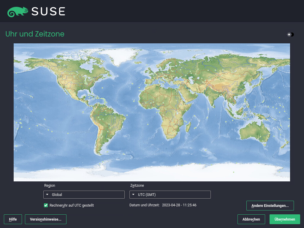
Task: Select the United States on the map
Action: (74, 83)
